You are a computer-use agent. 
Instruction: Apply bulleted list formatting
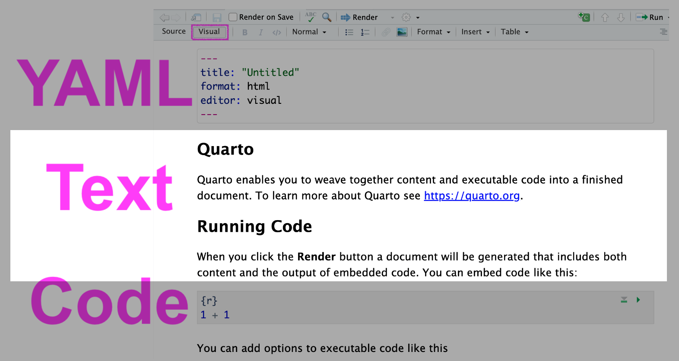point(349,32)
